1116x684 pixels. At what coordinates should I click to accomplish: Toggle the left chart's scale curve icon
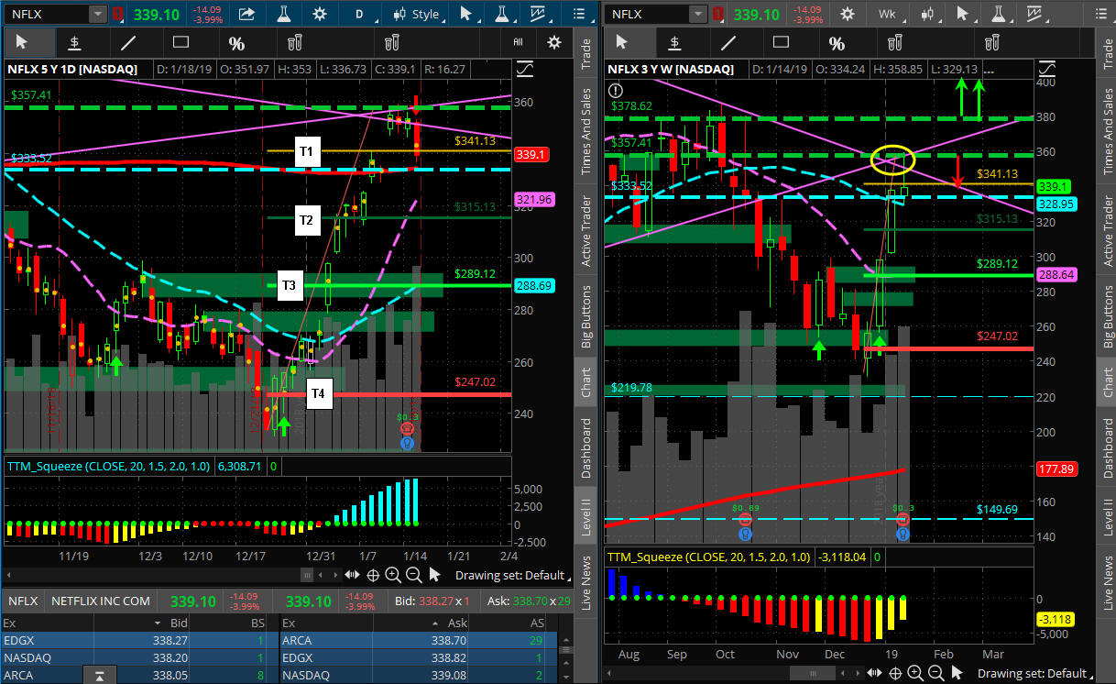[x=526, y=69]
